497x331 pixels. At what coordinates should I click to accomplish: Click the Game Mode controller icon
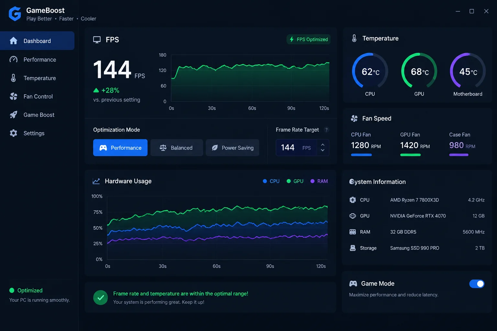pyautogui.click(x=353, y=283)
